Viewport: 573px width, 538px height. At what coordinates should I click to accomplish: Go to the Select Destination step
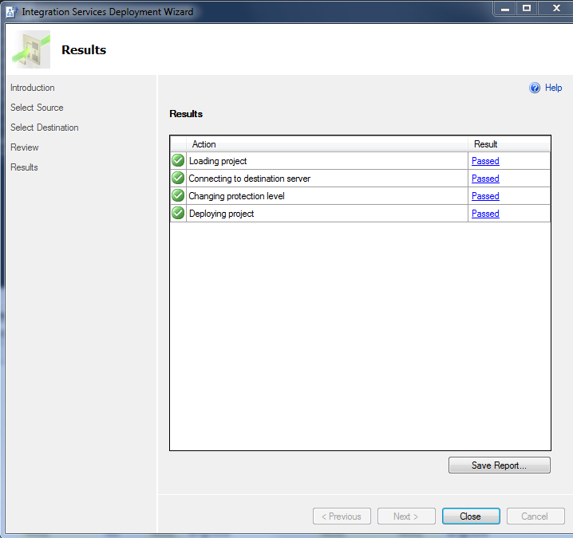[x=45, y=128]
